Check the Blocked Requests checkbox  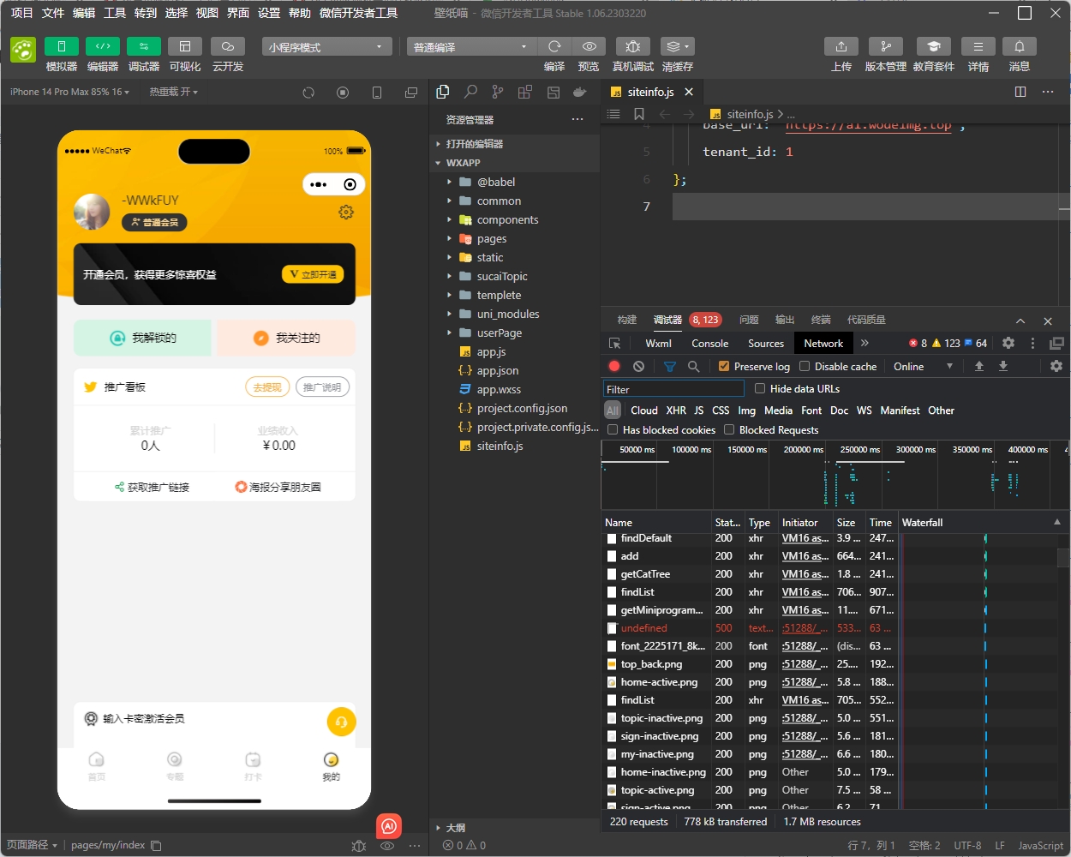729,429
